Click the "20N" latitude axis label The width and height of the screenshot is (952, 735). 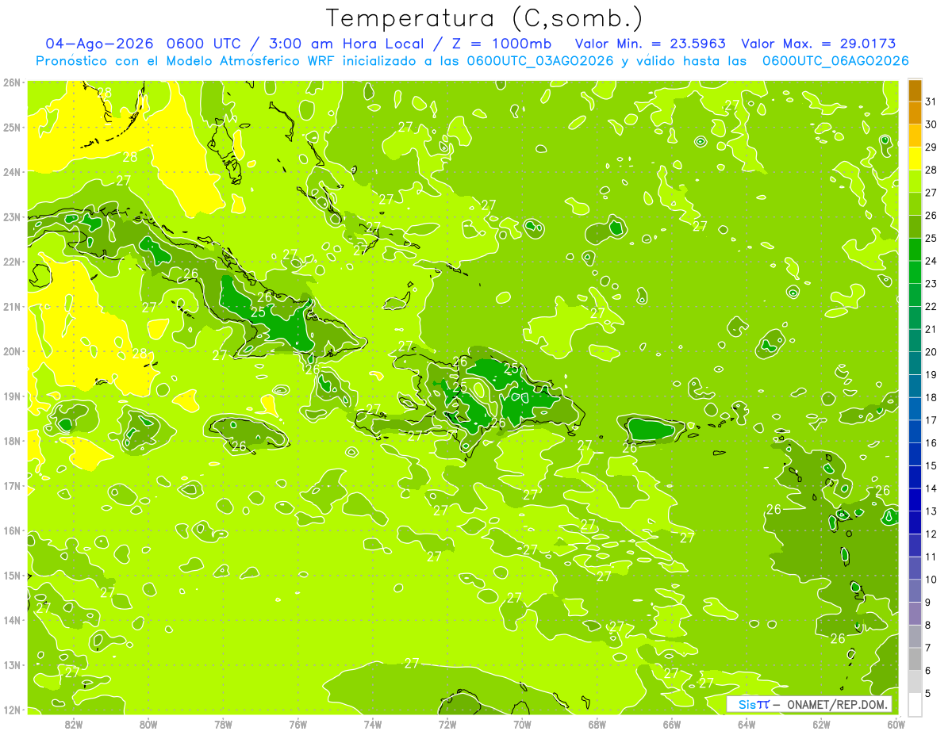[x=12, y=351]
